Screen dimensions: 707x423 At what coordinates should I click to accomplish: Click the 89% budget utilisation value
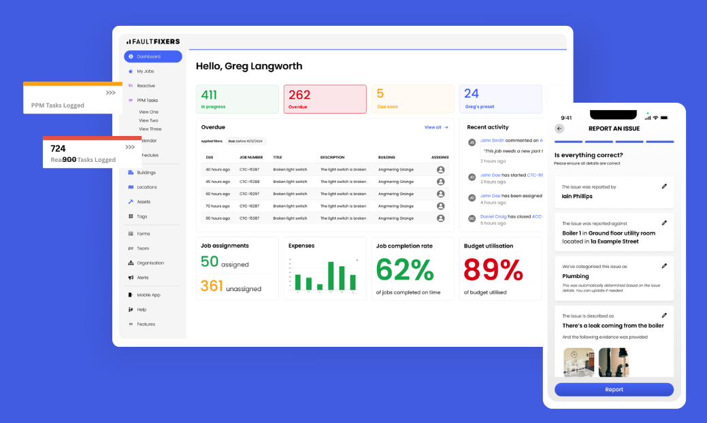point(493,270)
